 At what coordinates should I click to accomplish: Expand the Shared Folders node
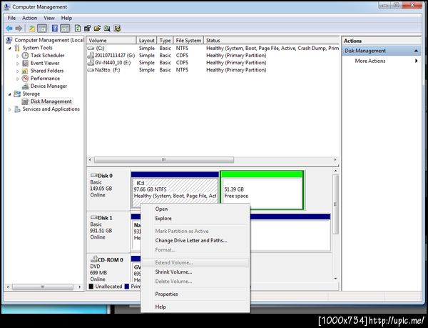tap(18, 71)
